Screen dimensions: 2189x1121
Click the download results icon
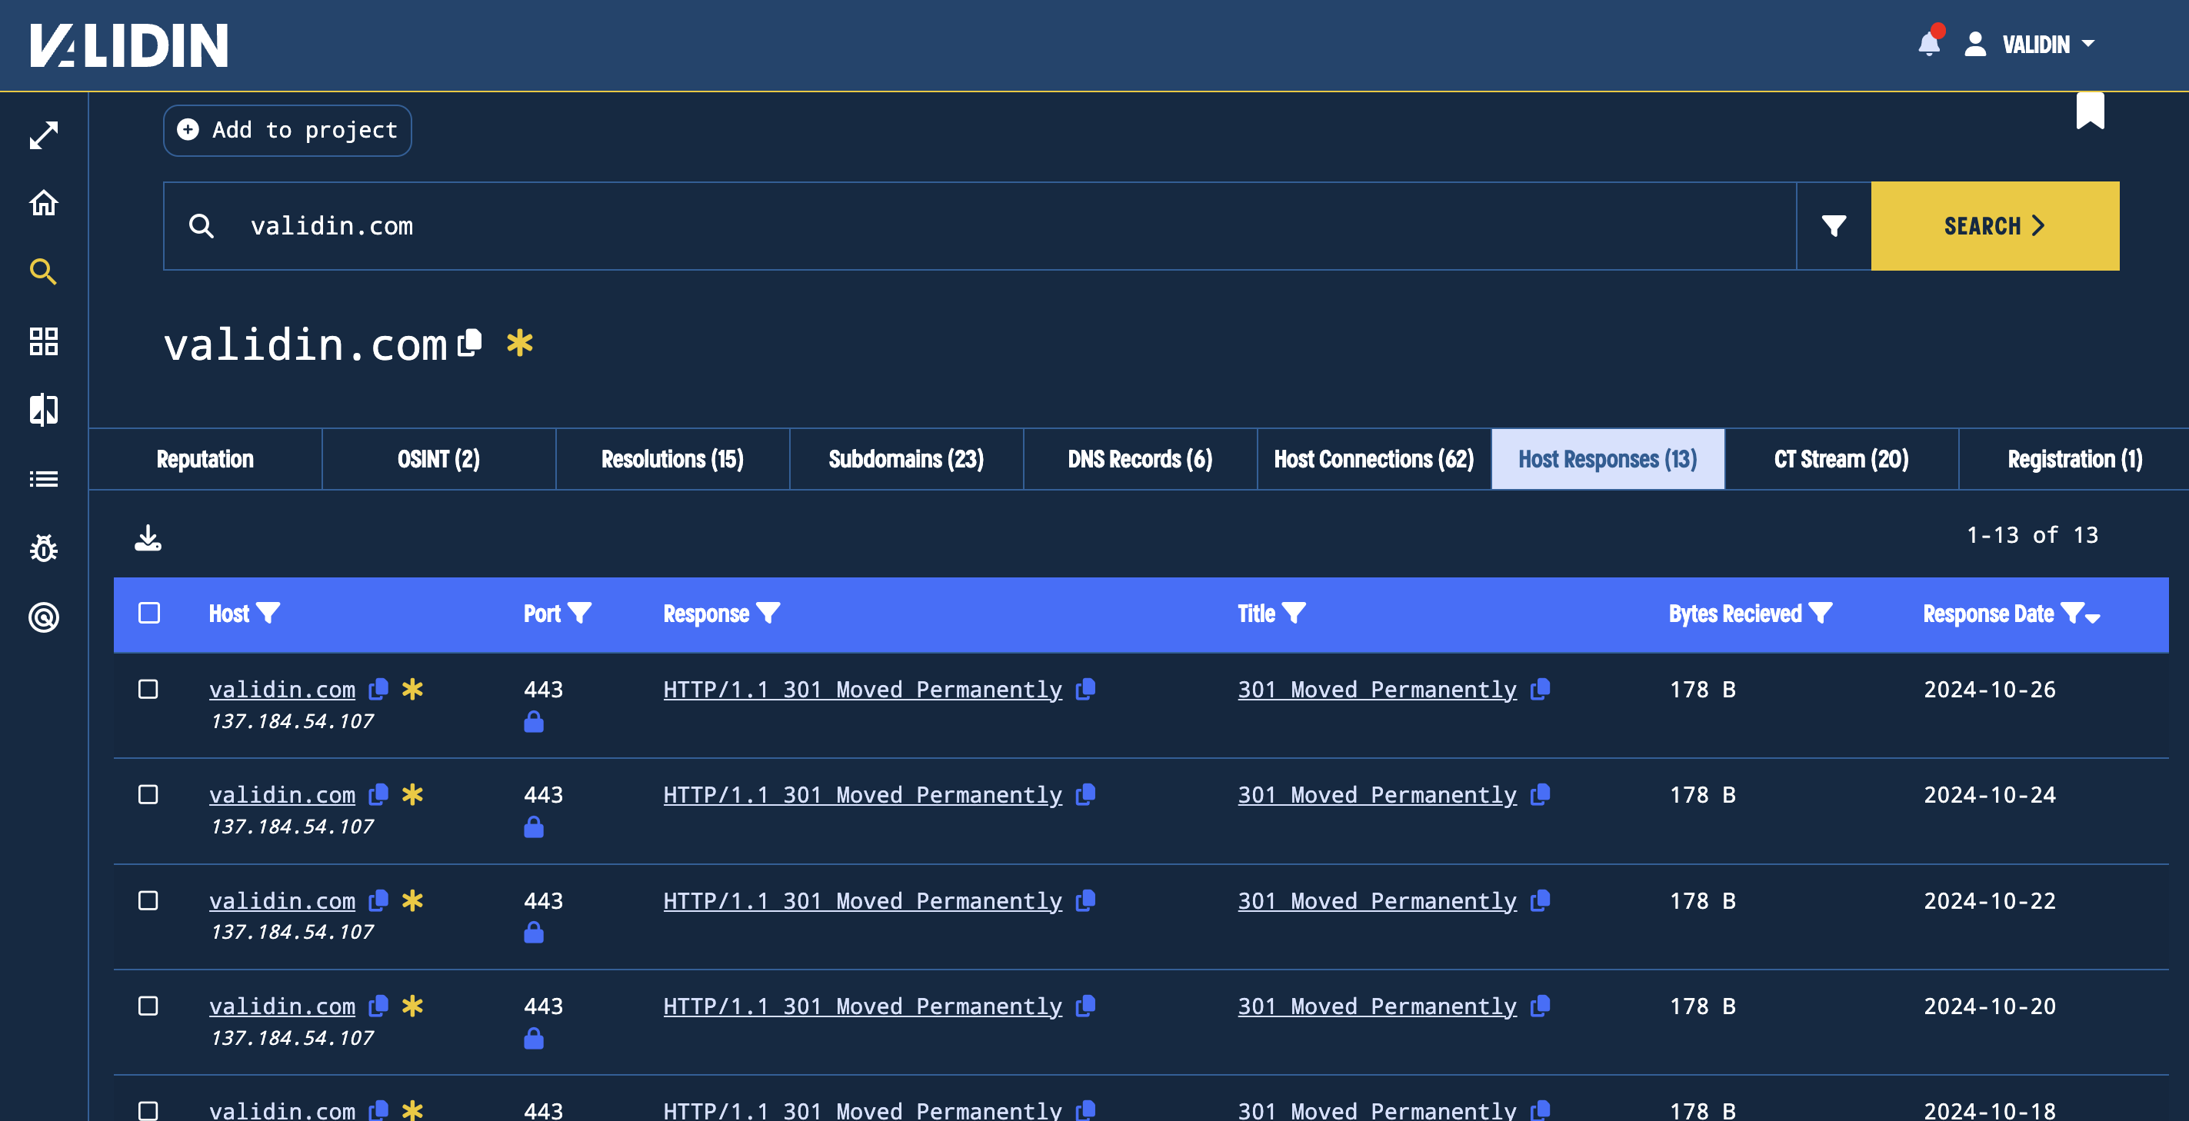pyautogui.click(x=148, y=537)
